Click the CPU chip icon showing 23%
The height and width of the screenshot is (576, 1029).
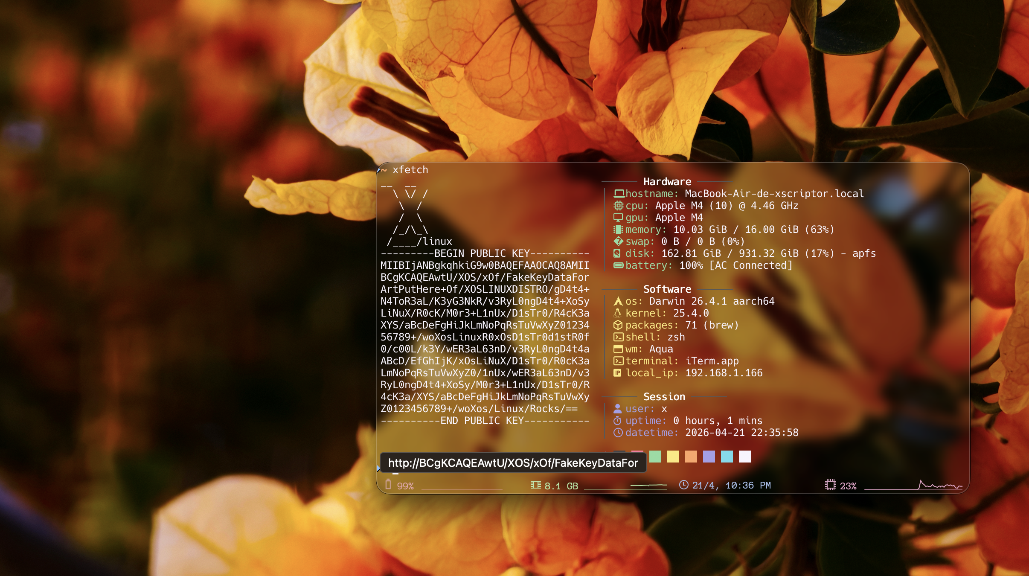(x=830, y=485)
